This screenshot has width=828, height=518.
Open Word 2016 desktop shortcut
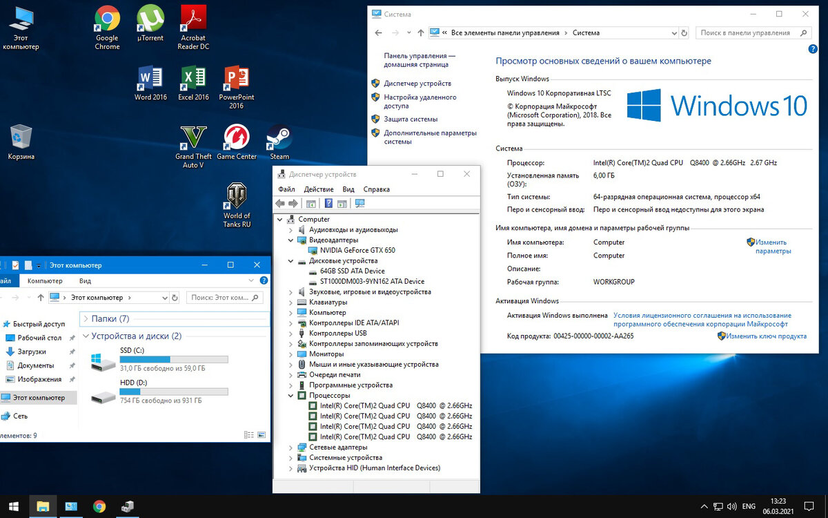tap(150, 84)
